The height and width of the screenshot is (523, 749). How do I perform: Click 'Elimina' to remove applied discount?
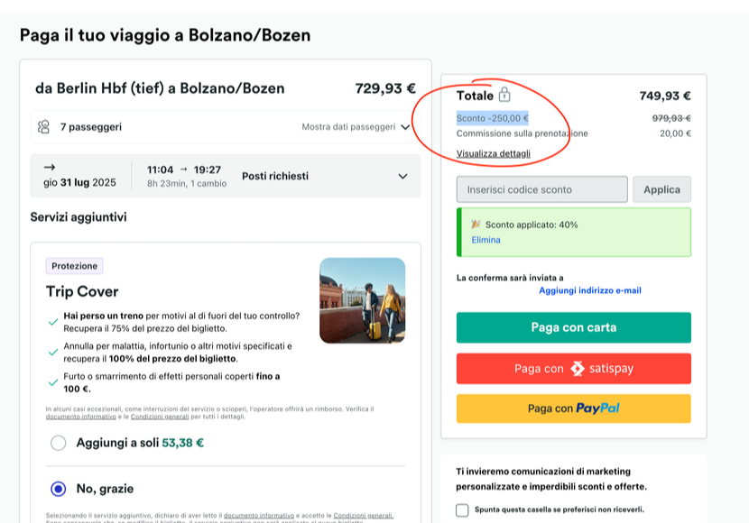[485, 240]
